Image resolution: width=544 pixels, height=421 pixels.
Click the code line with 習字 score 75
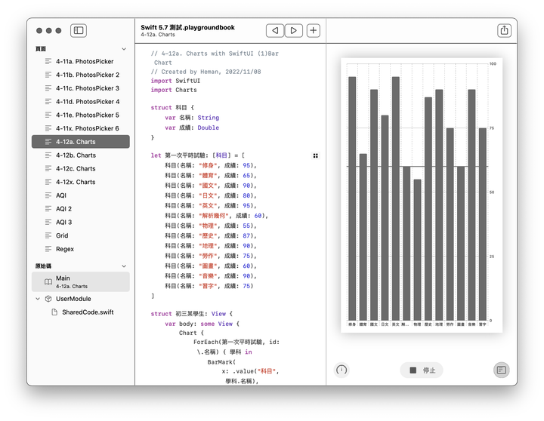[209, 286]
